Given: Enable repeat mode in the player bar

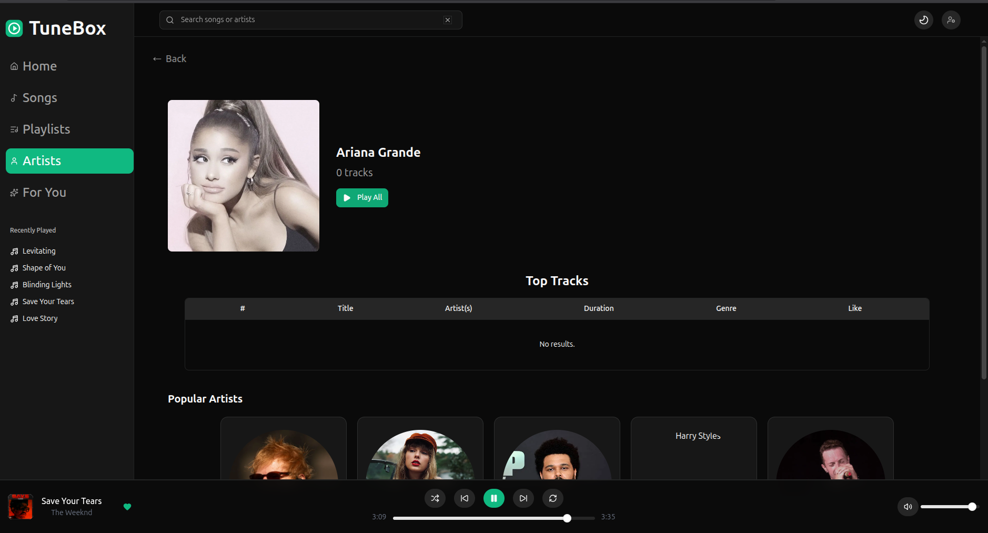Looking at the screenshot, I should click(x=553, y=498).
